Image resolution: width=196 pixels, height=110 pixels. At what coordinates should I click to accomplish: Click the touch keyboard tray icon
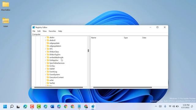point(160,106)
